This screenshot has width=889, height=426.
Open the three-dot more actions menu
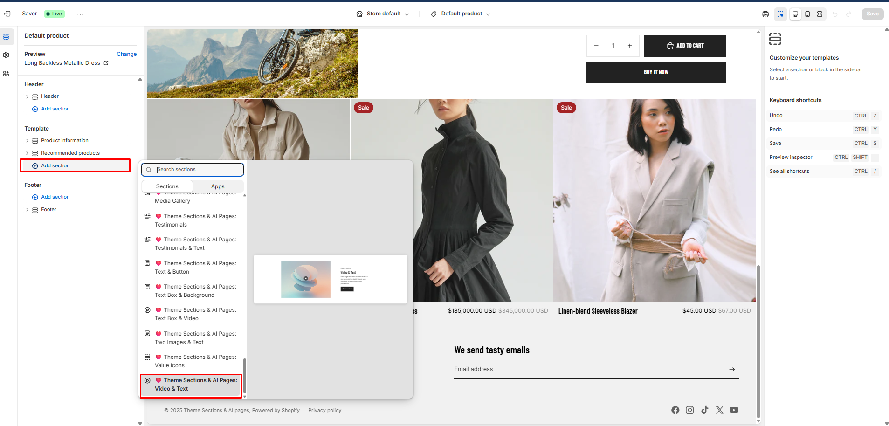(x=80, y=14)
